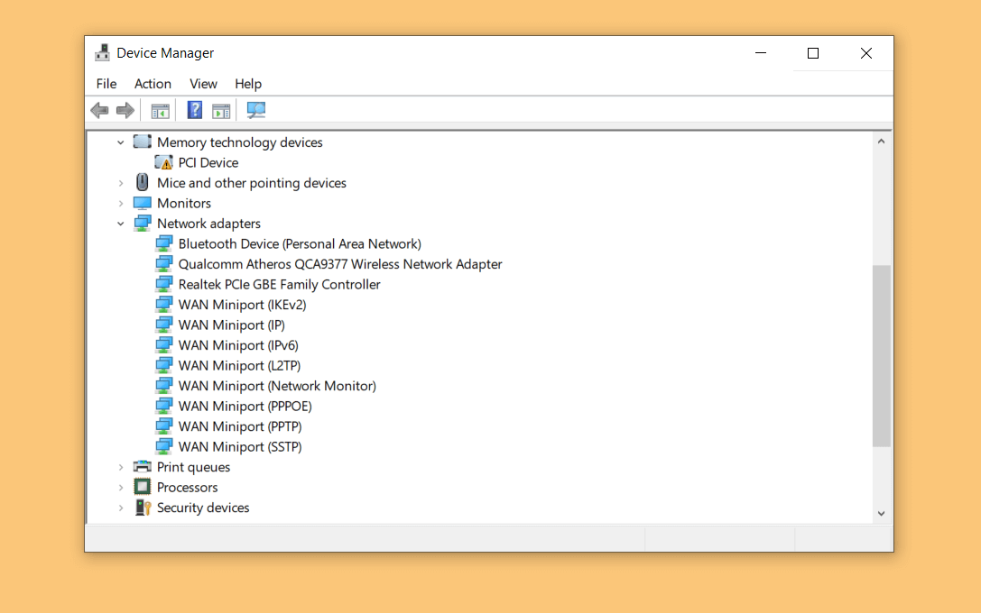
Task: Expand the Processors node
Action: click(x=121, y=488)
